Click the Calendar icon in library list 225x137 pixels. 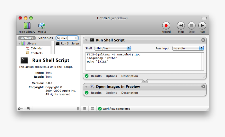[27, 48]
